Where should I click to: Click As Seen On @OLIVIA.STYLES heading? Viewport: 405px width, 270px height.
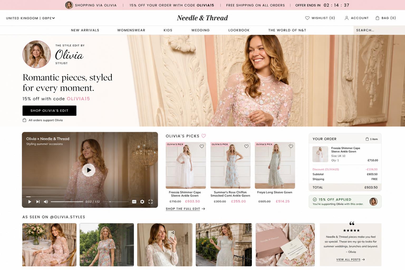[x=54, y=217]
